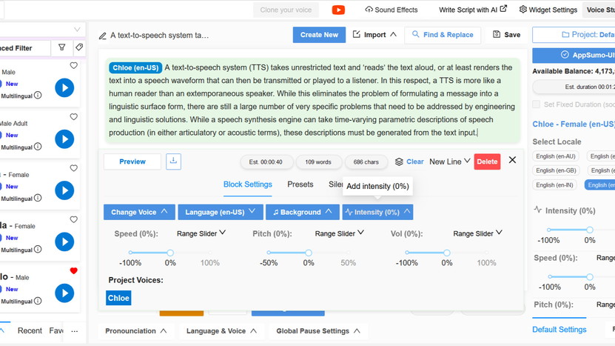Select the Block Settings tab

click(248, 184)
